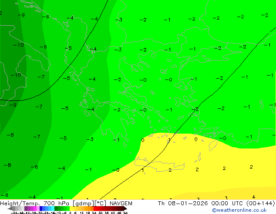Screen dimensions: 276x214
Task: Pick the magenta legend swatch
Action: (35, 208)
